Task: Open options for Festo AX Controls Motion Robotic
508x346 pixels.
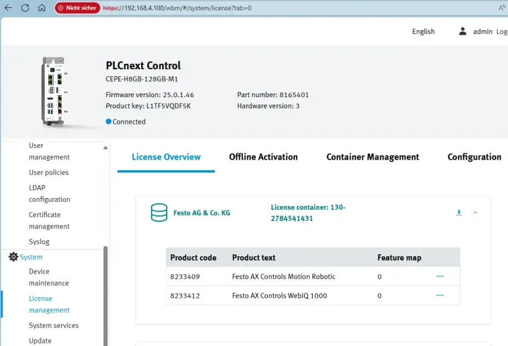Action: (440, 276)
